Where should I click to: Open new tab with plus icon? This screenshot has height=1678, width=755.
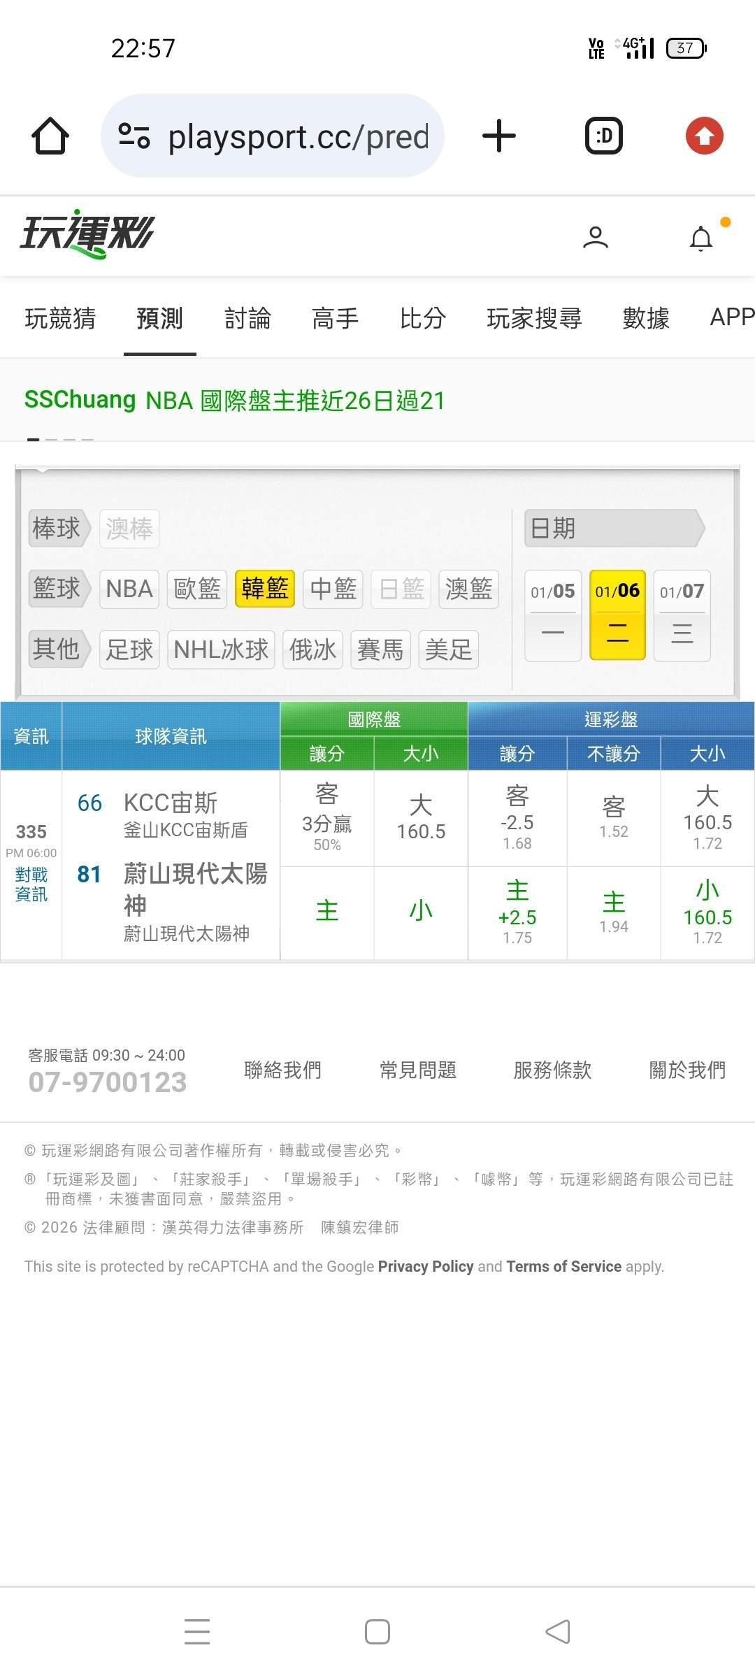tap(499, 136)
